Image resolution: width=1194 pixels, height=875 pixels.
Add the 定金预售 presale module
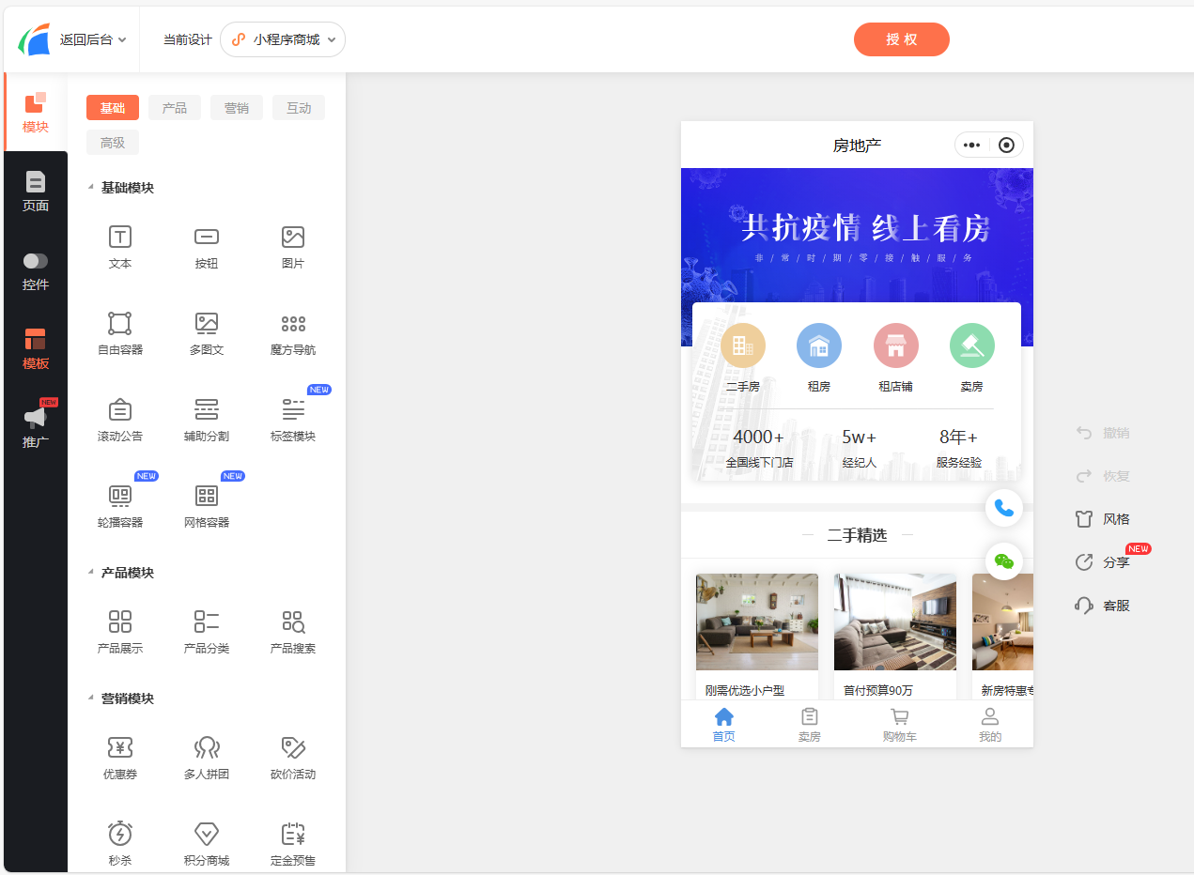pyautogui.click(x=293, y=844)
